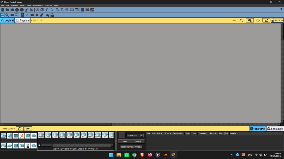Click the device list right scroll arrow
The image size is (284, 159).
[112, 145]
